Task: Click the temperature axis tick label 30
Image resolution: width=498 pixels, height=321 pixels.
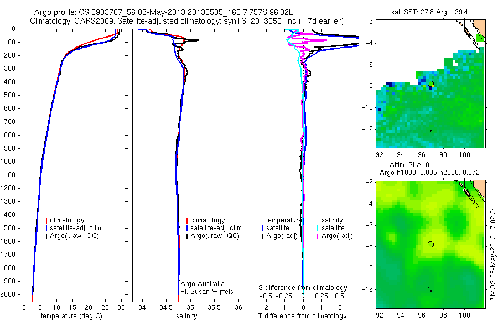Action: pos(121,308)
